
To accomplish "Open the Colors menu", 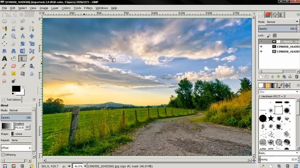I will (66, 8).
